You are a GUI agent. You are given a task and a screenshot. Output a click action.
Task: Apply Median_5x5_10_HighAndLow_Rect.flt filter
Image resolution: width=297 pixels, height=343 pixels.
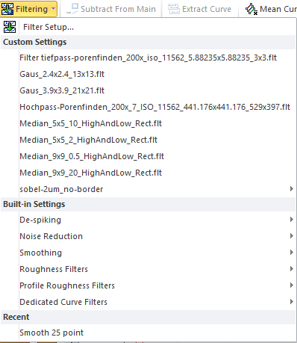[148, 123]
